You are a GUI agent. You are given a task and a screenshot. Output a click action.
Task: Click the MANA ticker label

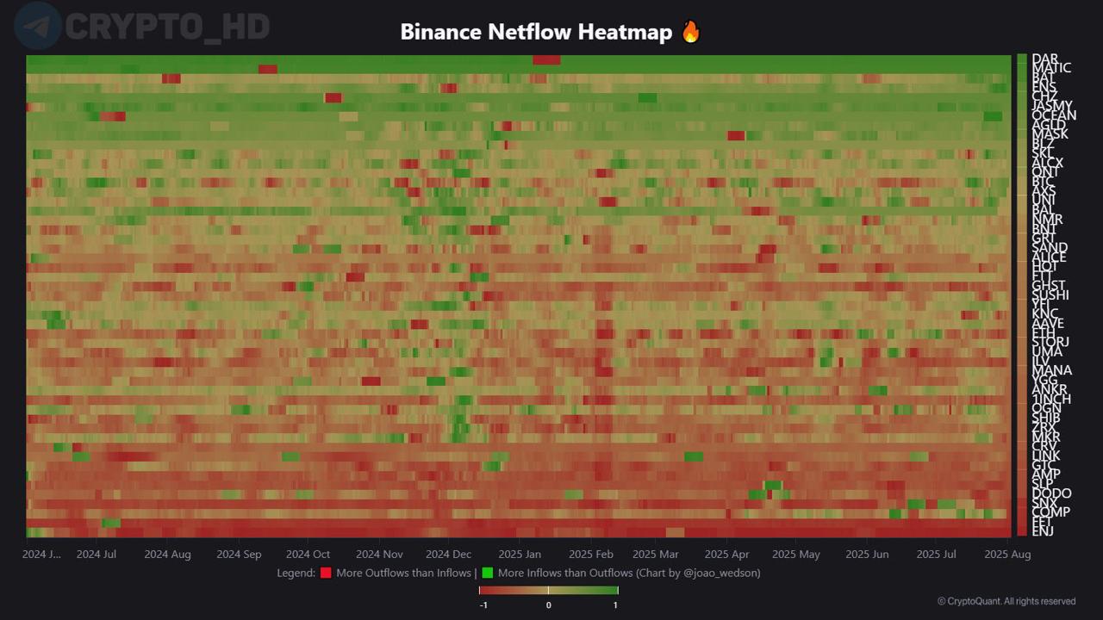coord(1051,371)
